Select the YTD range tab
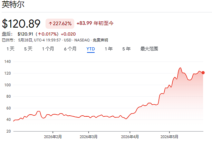 coord(91,49)
